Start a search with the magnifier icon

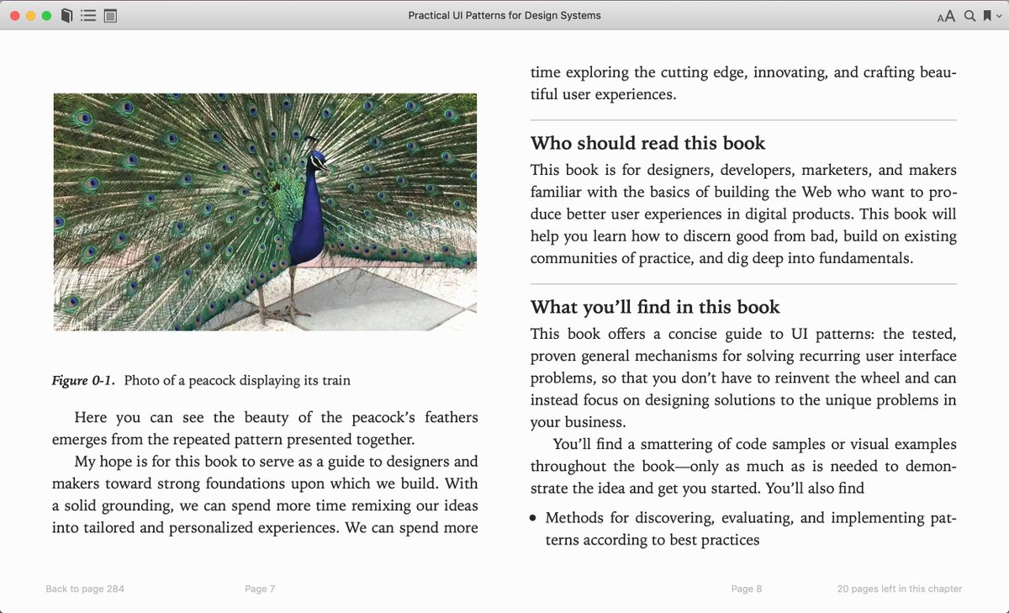coord(969,15)
